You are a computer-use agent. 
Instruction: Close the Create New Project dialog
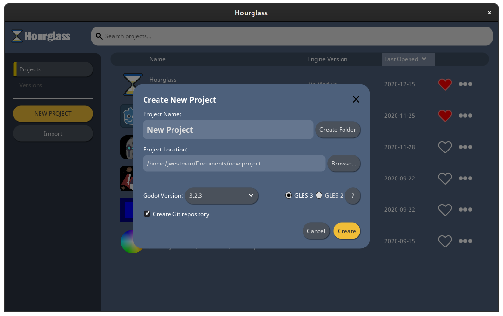pos(356,99)
